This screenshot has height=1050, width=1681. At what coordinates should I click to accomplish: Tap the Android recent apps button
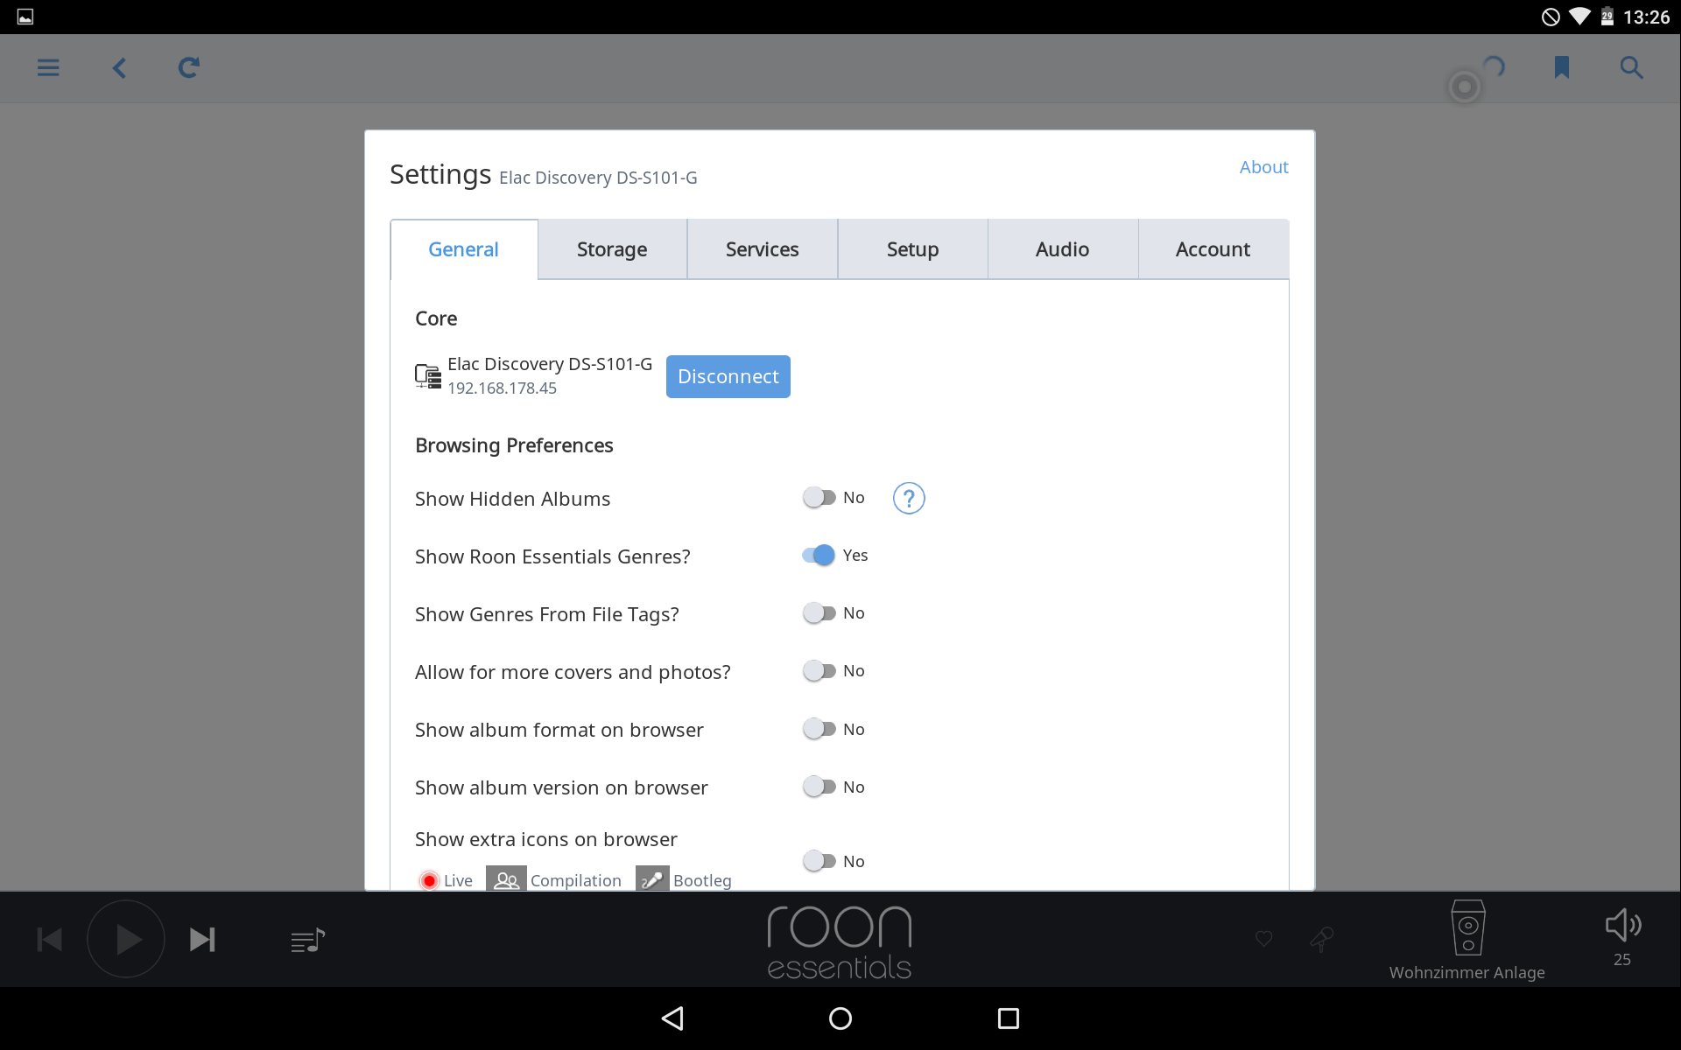pyautogui.click(x=1009, y=1018)
